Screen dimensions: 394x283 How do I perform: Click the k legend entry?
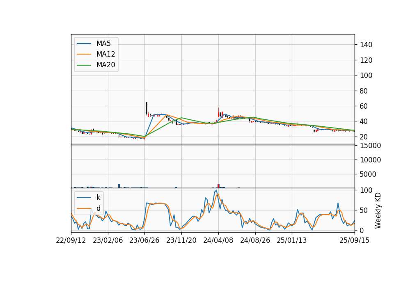coord(89,197)
